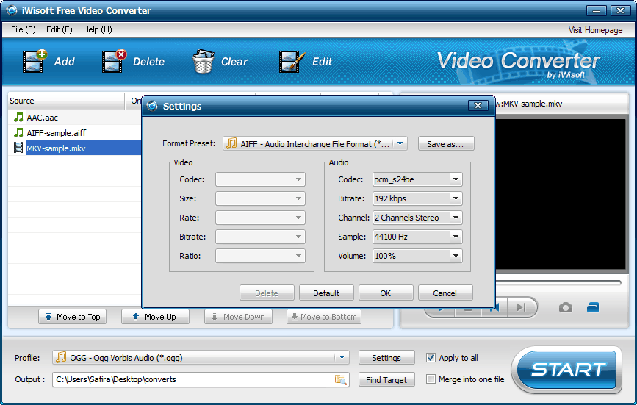
Task: Click the music note icon of AAC.aac
Action: 18,118
